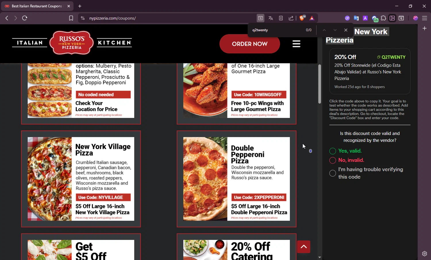431x260 pixels.
Task: Click the q2twenty find input field
Action: click(276, 30)
